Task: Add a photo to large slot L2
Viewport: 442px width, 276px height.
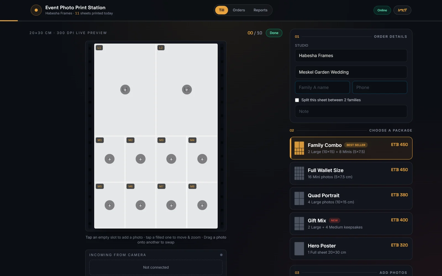Action: pos(187,89)
